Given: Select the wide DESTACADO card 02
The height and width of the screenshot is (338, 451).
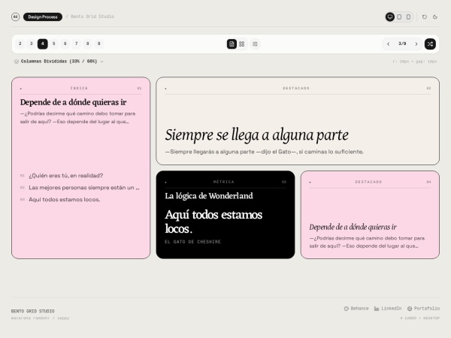Looking at the screenshot, I should coord(298,121).
